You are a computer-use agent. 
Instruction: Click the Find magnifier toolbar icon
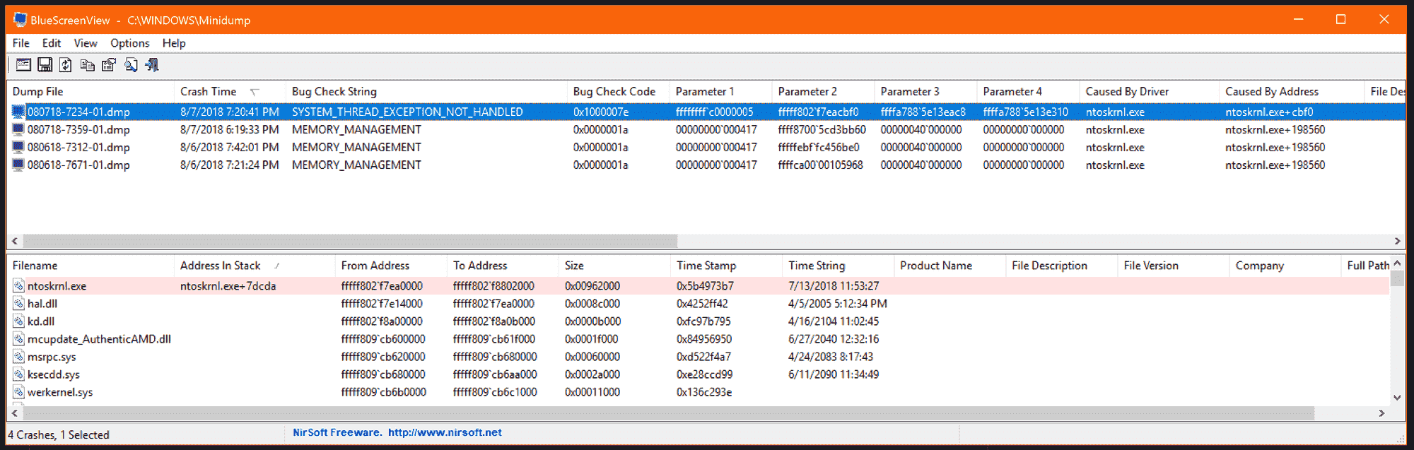[131, 65]
